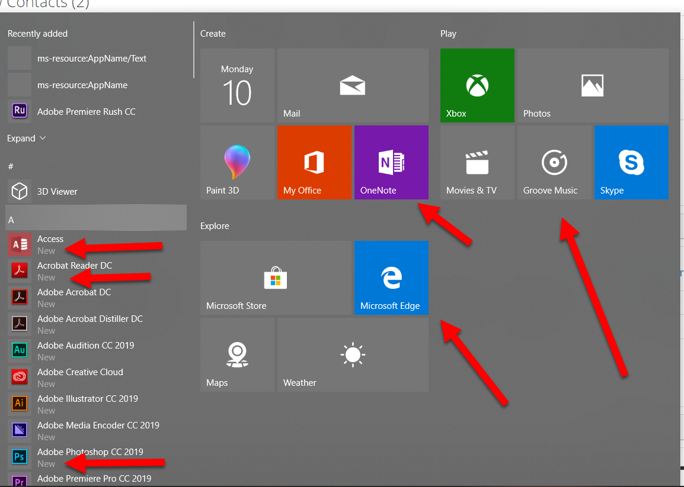Screen dimensions: 684x487
Task: Open the My Office tile
Action: point(315,163)
